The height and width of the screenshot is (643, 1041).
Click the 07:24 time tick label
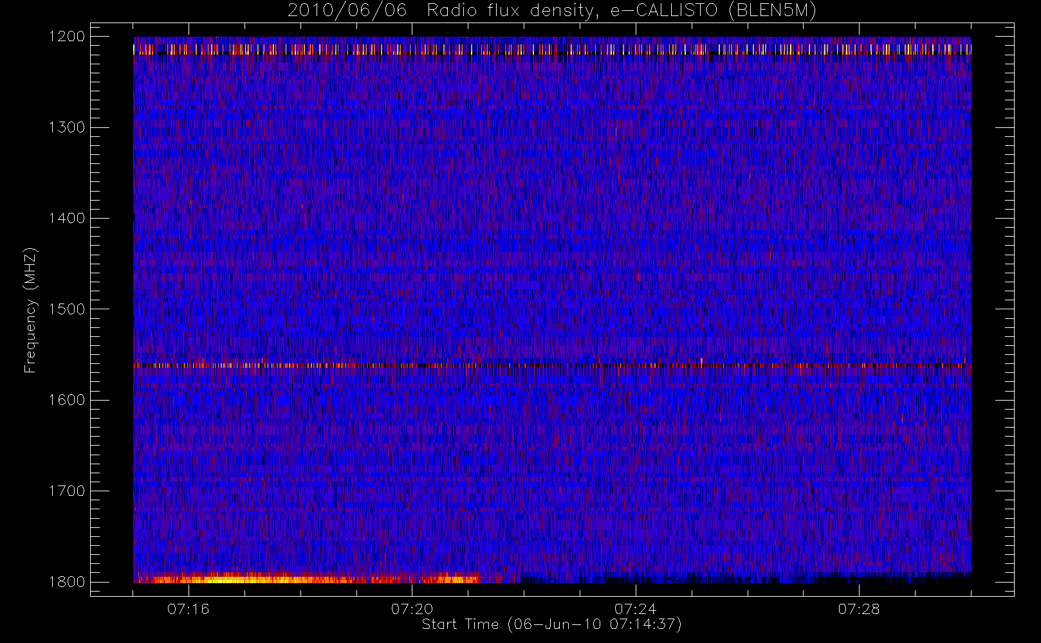(x=635, y=609)
